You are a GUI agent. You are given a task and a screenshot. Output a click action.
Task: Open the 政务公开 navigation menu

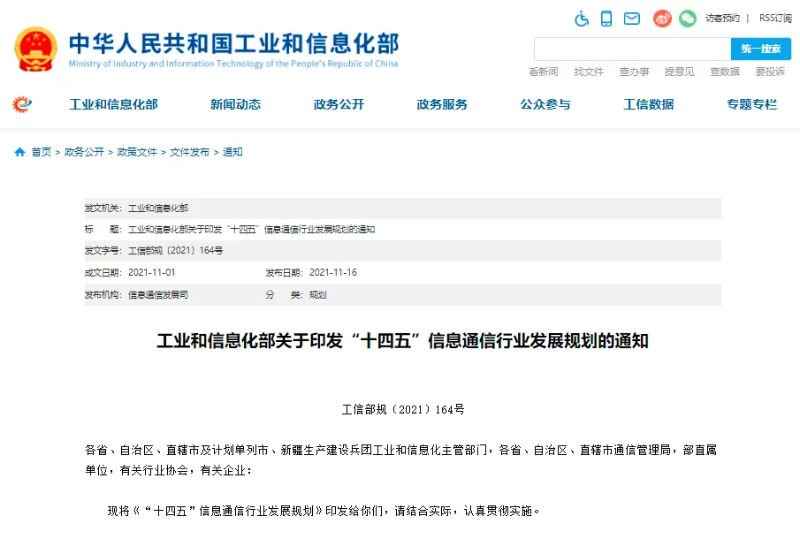point(339,104)
